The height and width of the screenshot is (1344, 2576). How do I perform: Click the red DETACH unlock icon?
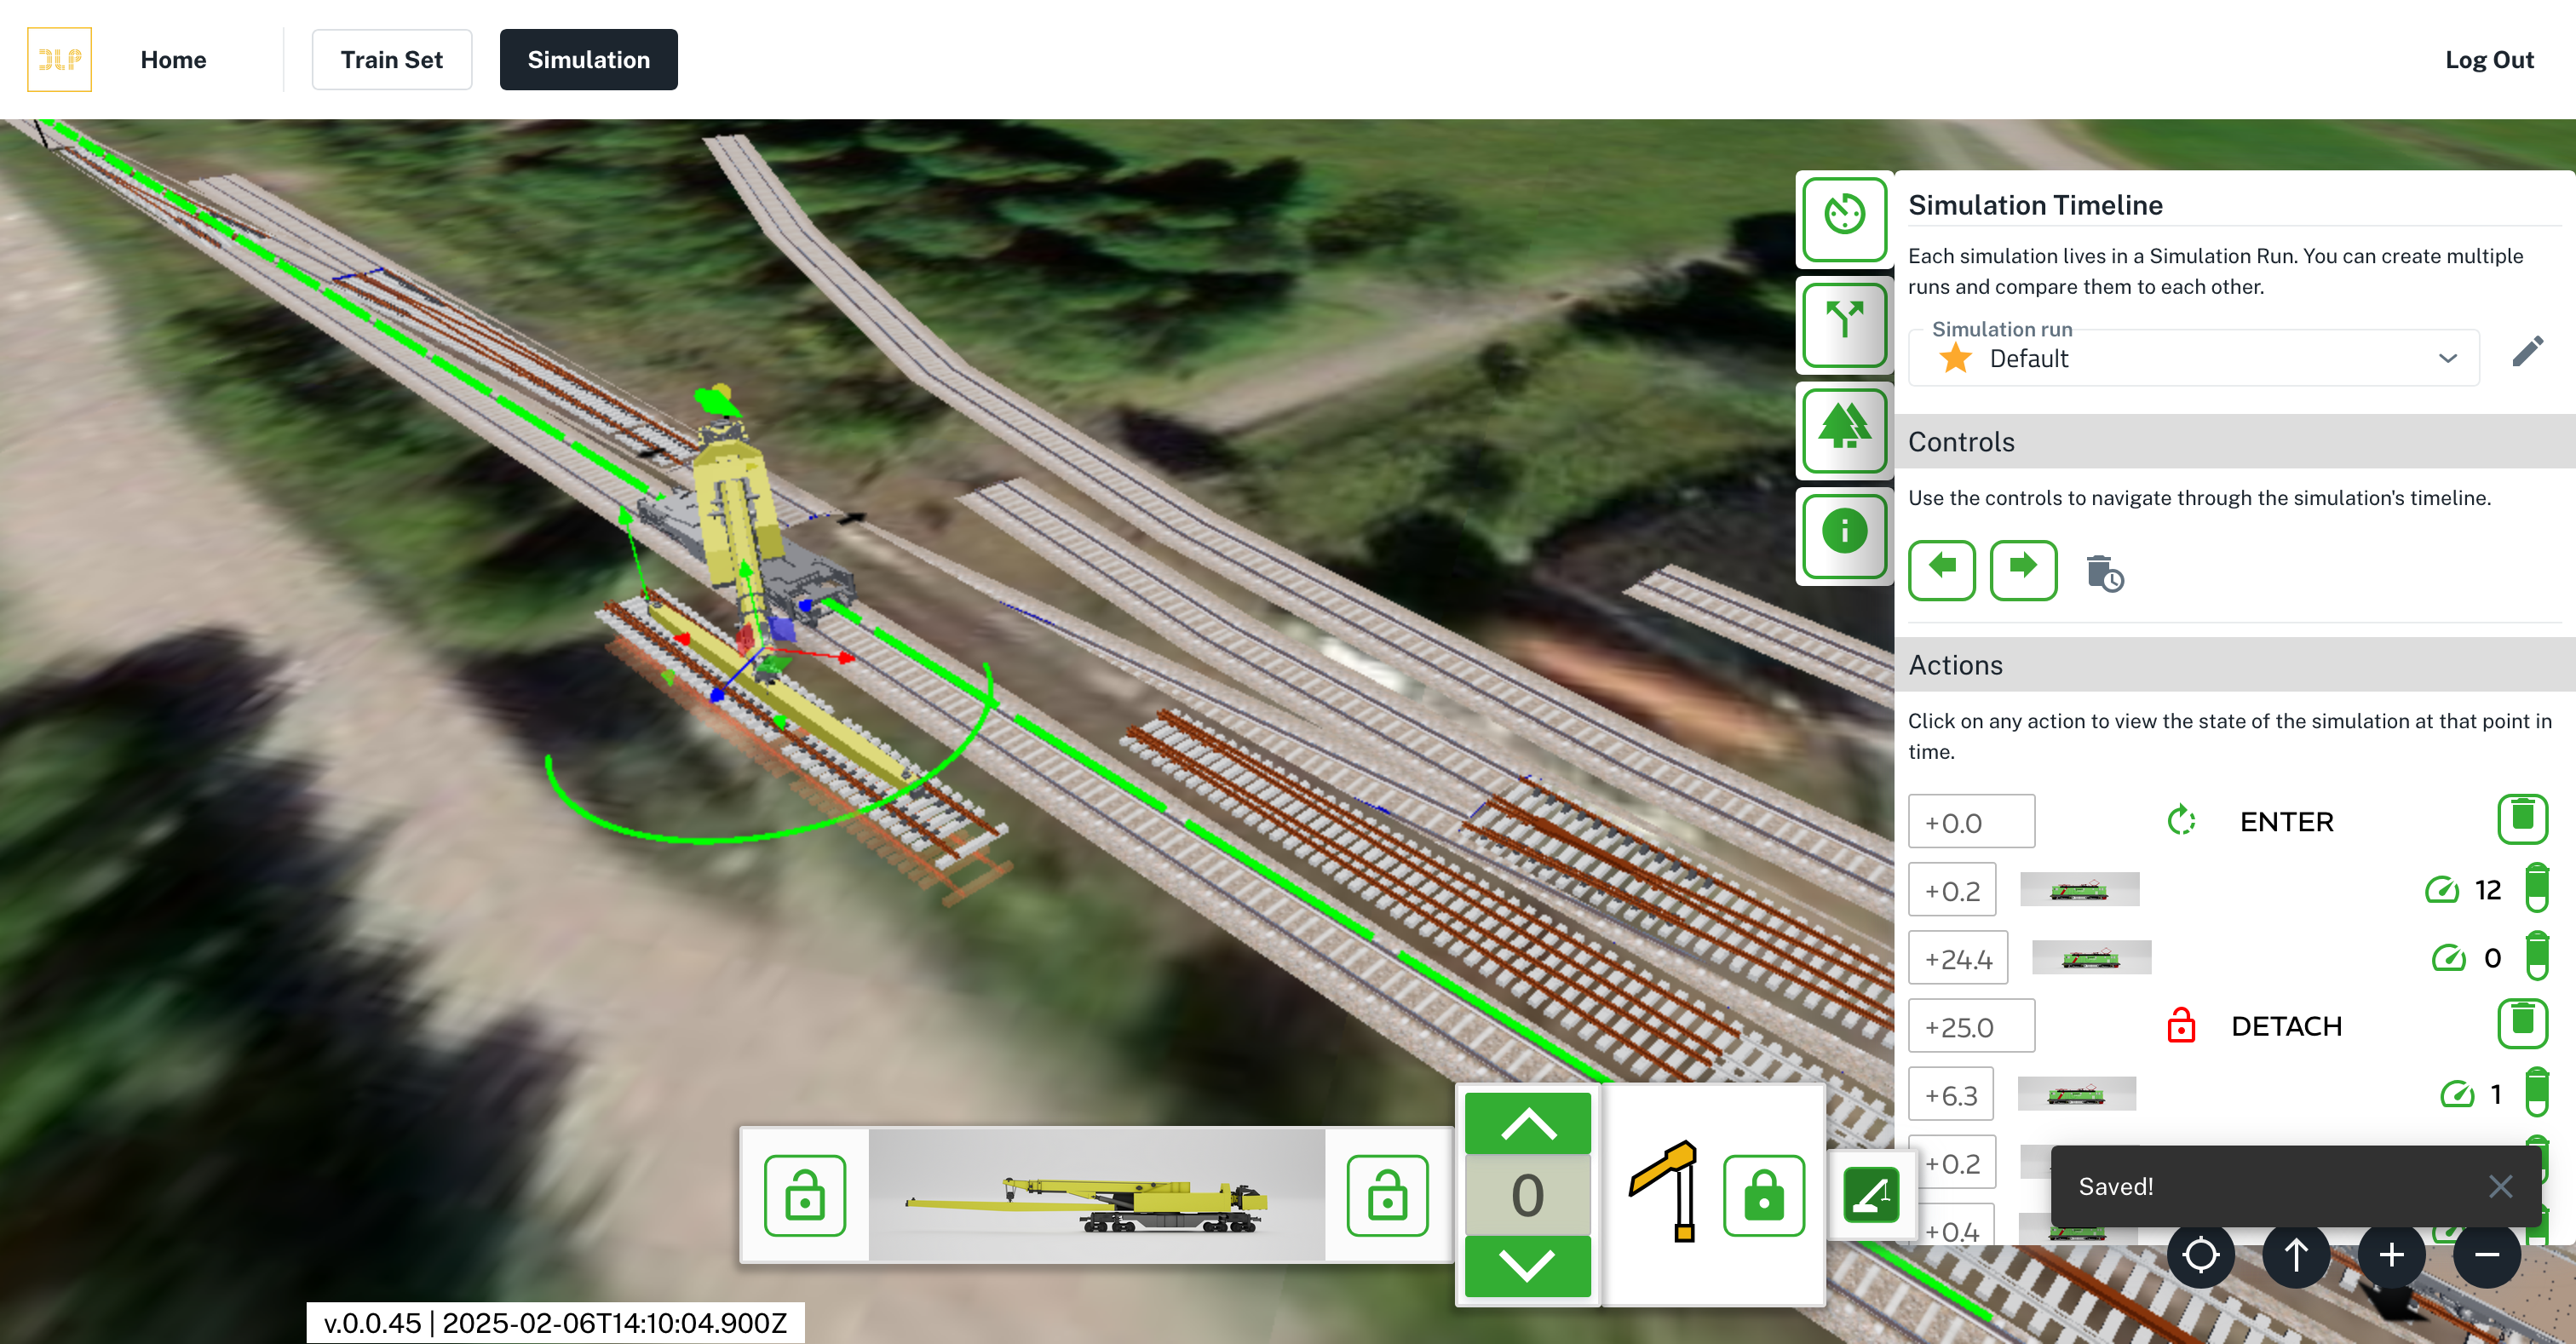click(2180, 1025)
